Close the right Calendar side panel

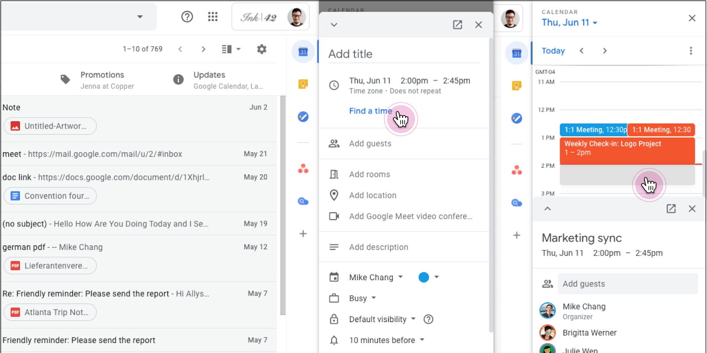coord(692,18)
